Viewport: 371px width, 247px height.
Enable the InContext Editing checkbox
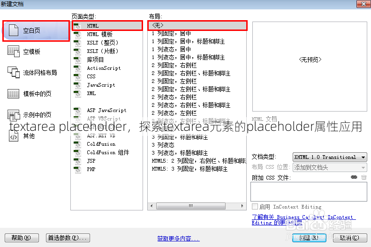tap(255, 207)
